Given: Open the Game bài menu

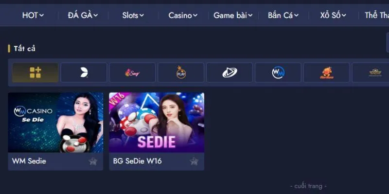Looking at the screenshot, I should click(233, 16).
